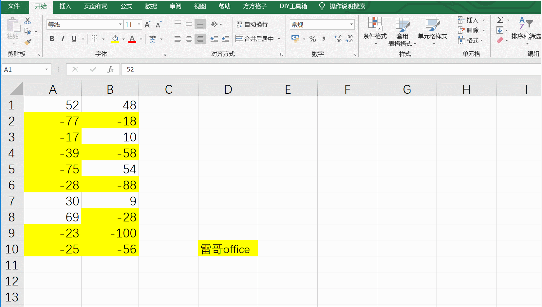Toggle Wrap Text (自动换行)
542x307 pixels.
click(252, 24)
